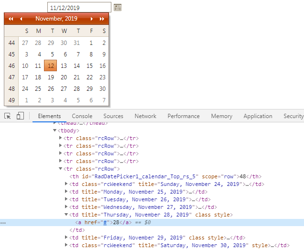Go to previous month with single left arrow
The image size is (304, 250).
(21, 19)
